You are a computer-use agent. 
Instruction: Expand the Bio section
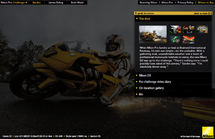173,94
